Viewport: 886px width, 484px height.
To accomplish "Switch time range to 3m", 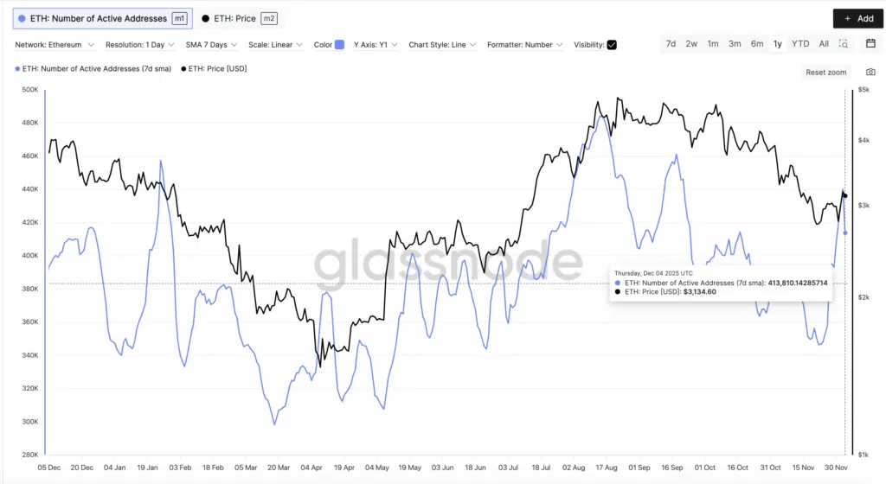I will pos(735,43).
